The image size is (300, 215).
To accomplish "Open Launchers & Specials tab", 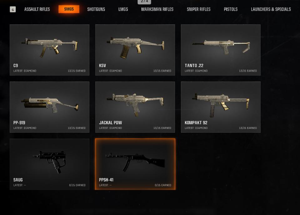I will pyautogui.click(x=271, y=9).
